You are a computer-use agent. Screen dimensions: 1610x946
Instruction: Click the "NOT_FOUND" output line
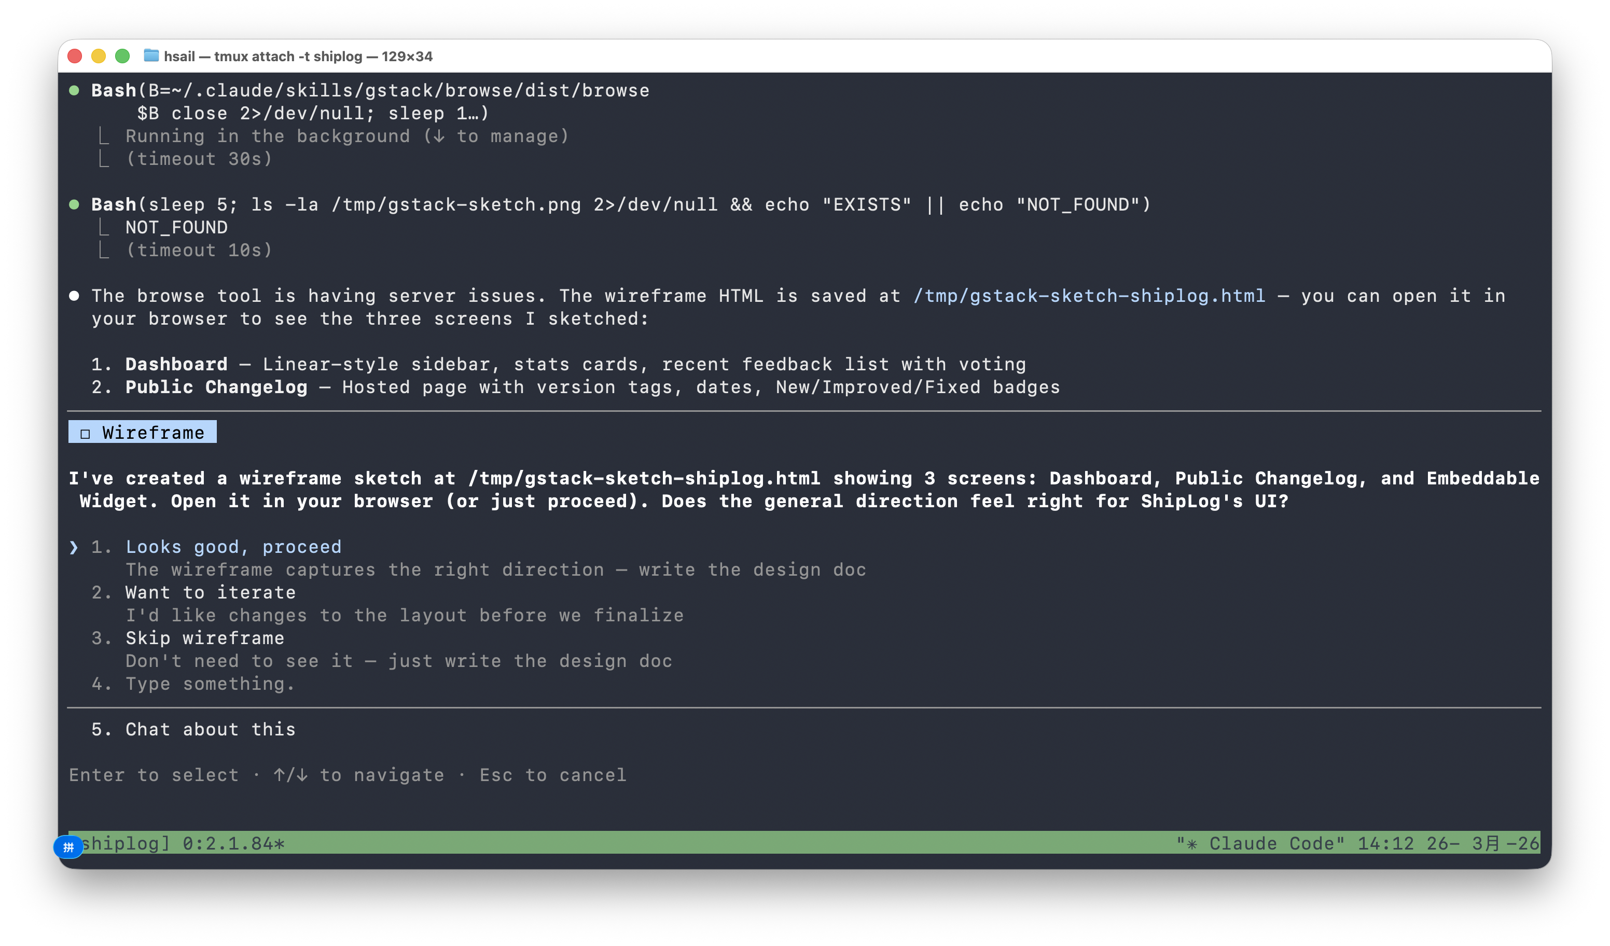click(x=176, y=227)
